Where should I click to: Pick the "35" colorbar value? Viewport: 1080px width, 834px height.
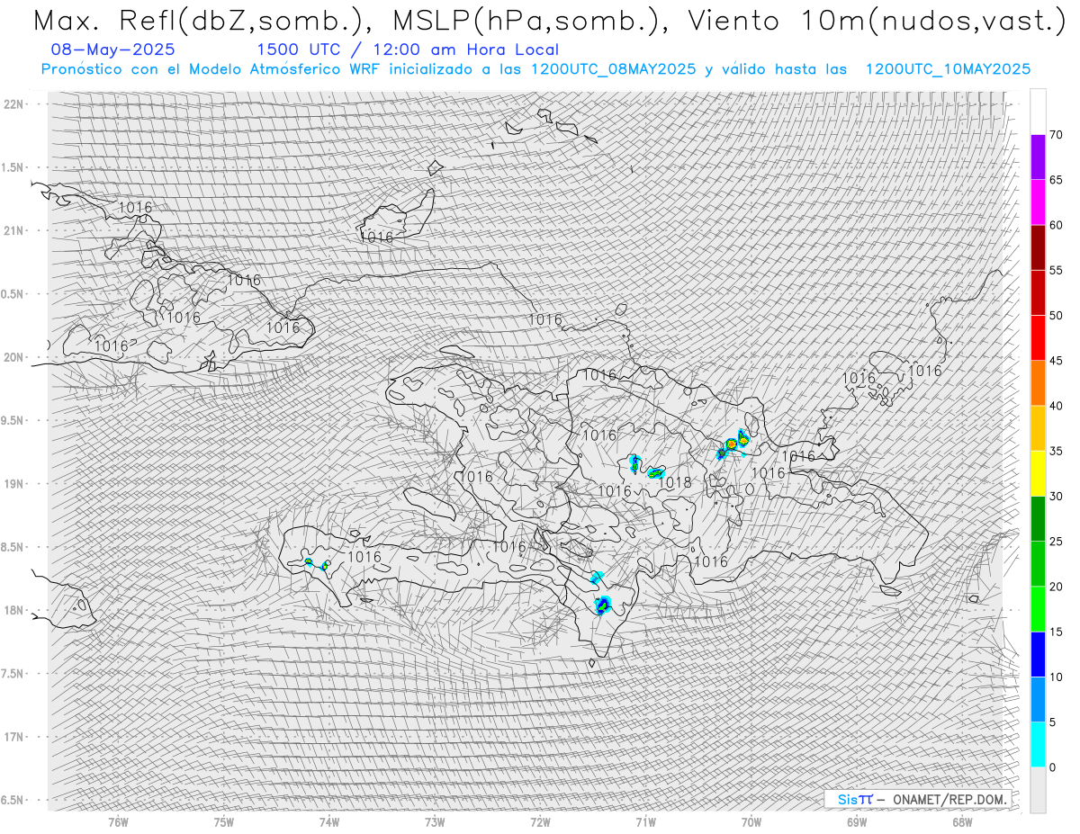click(1056, 451)
